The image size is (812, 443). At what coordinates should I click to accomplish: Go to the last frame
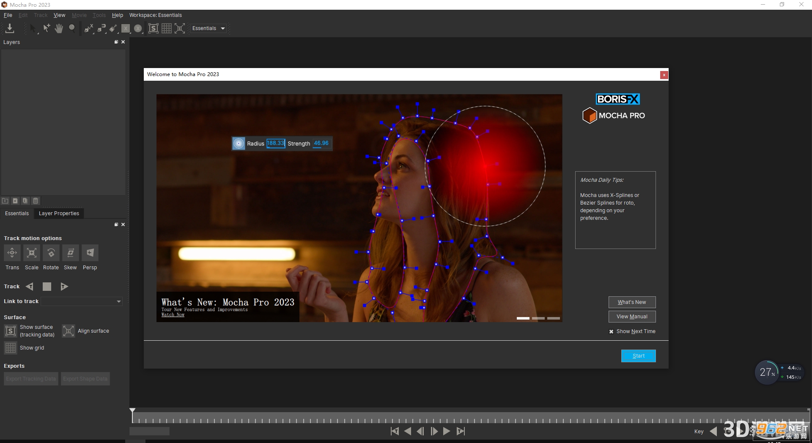click(x=461, y=431)
